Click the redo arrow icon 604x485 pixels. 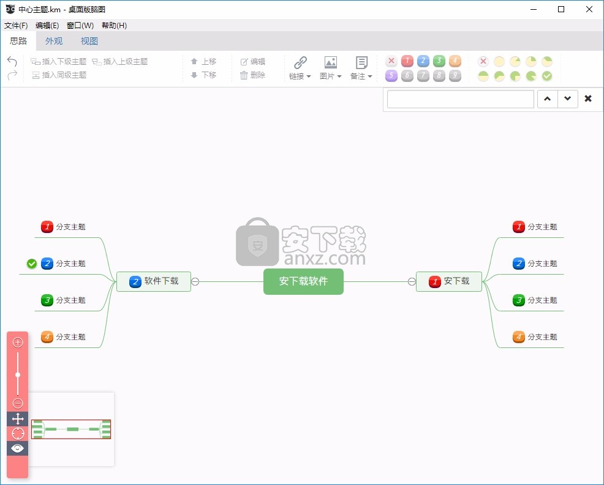pos(12,75)
